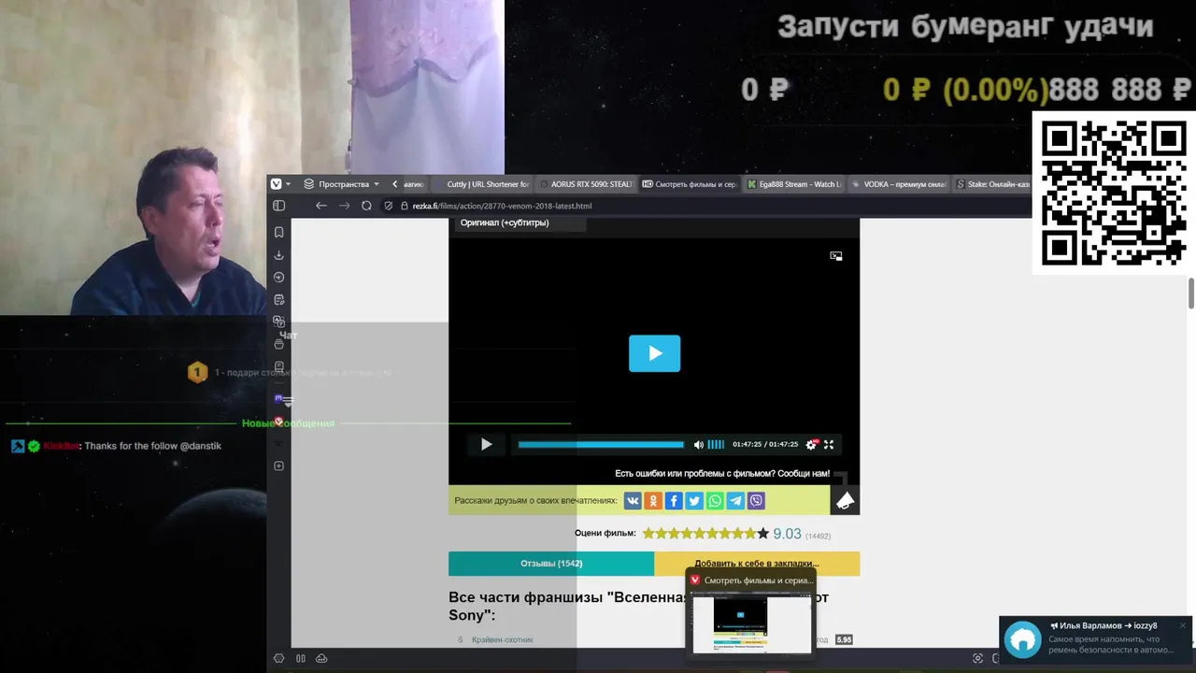The width and height of the screenshot is (1196, 673).
Task: Share via Odnoklassniki icon
Action: [x=653, y=501]
